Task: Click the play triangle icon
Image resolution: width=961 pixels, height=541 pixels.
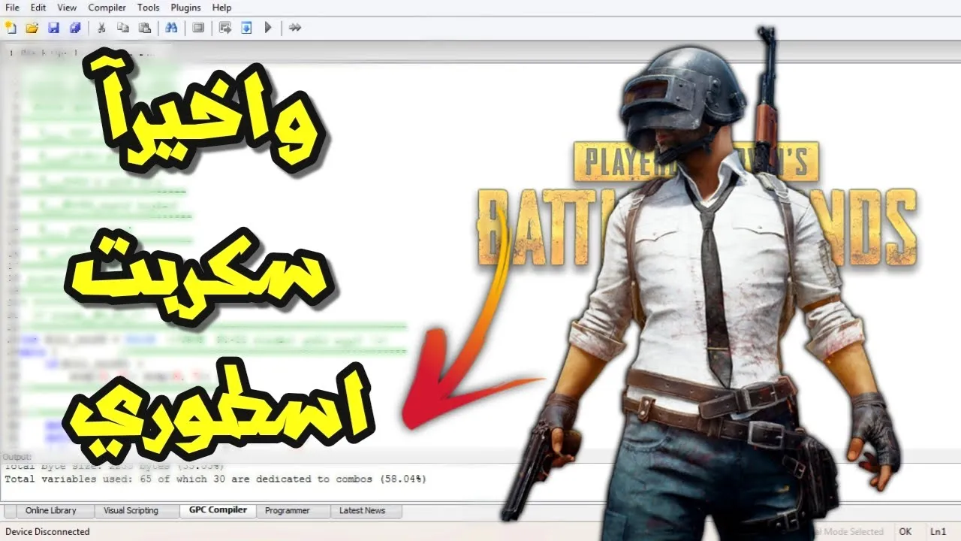Action: pyautogui.click(x=268, y=28)
